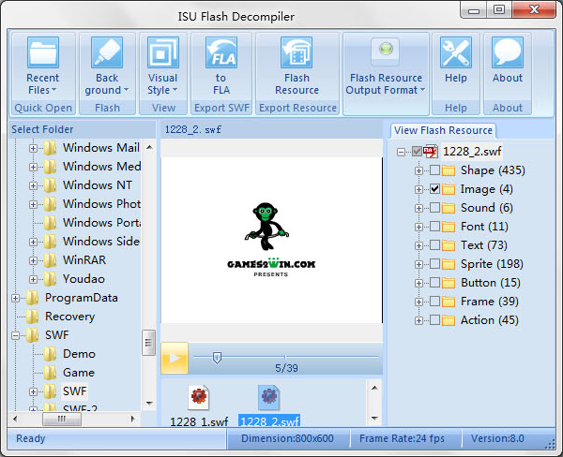This screenshot has width=563, height=457.
Task: Click the Background color icon
Action: pos(107,53)
